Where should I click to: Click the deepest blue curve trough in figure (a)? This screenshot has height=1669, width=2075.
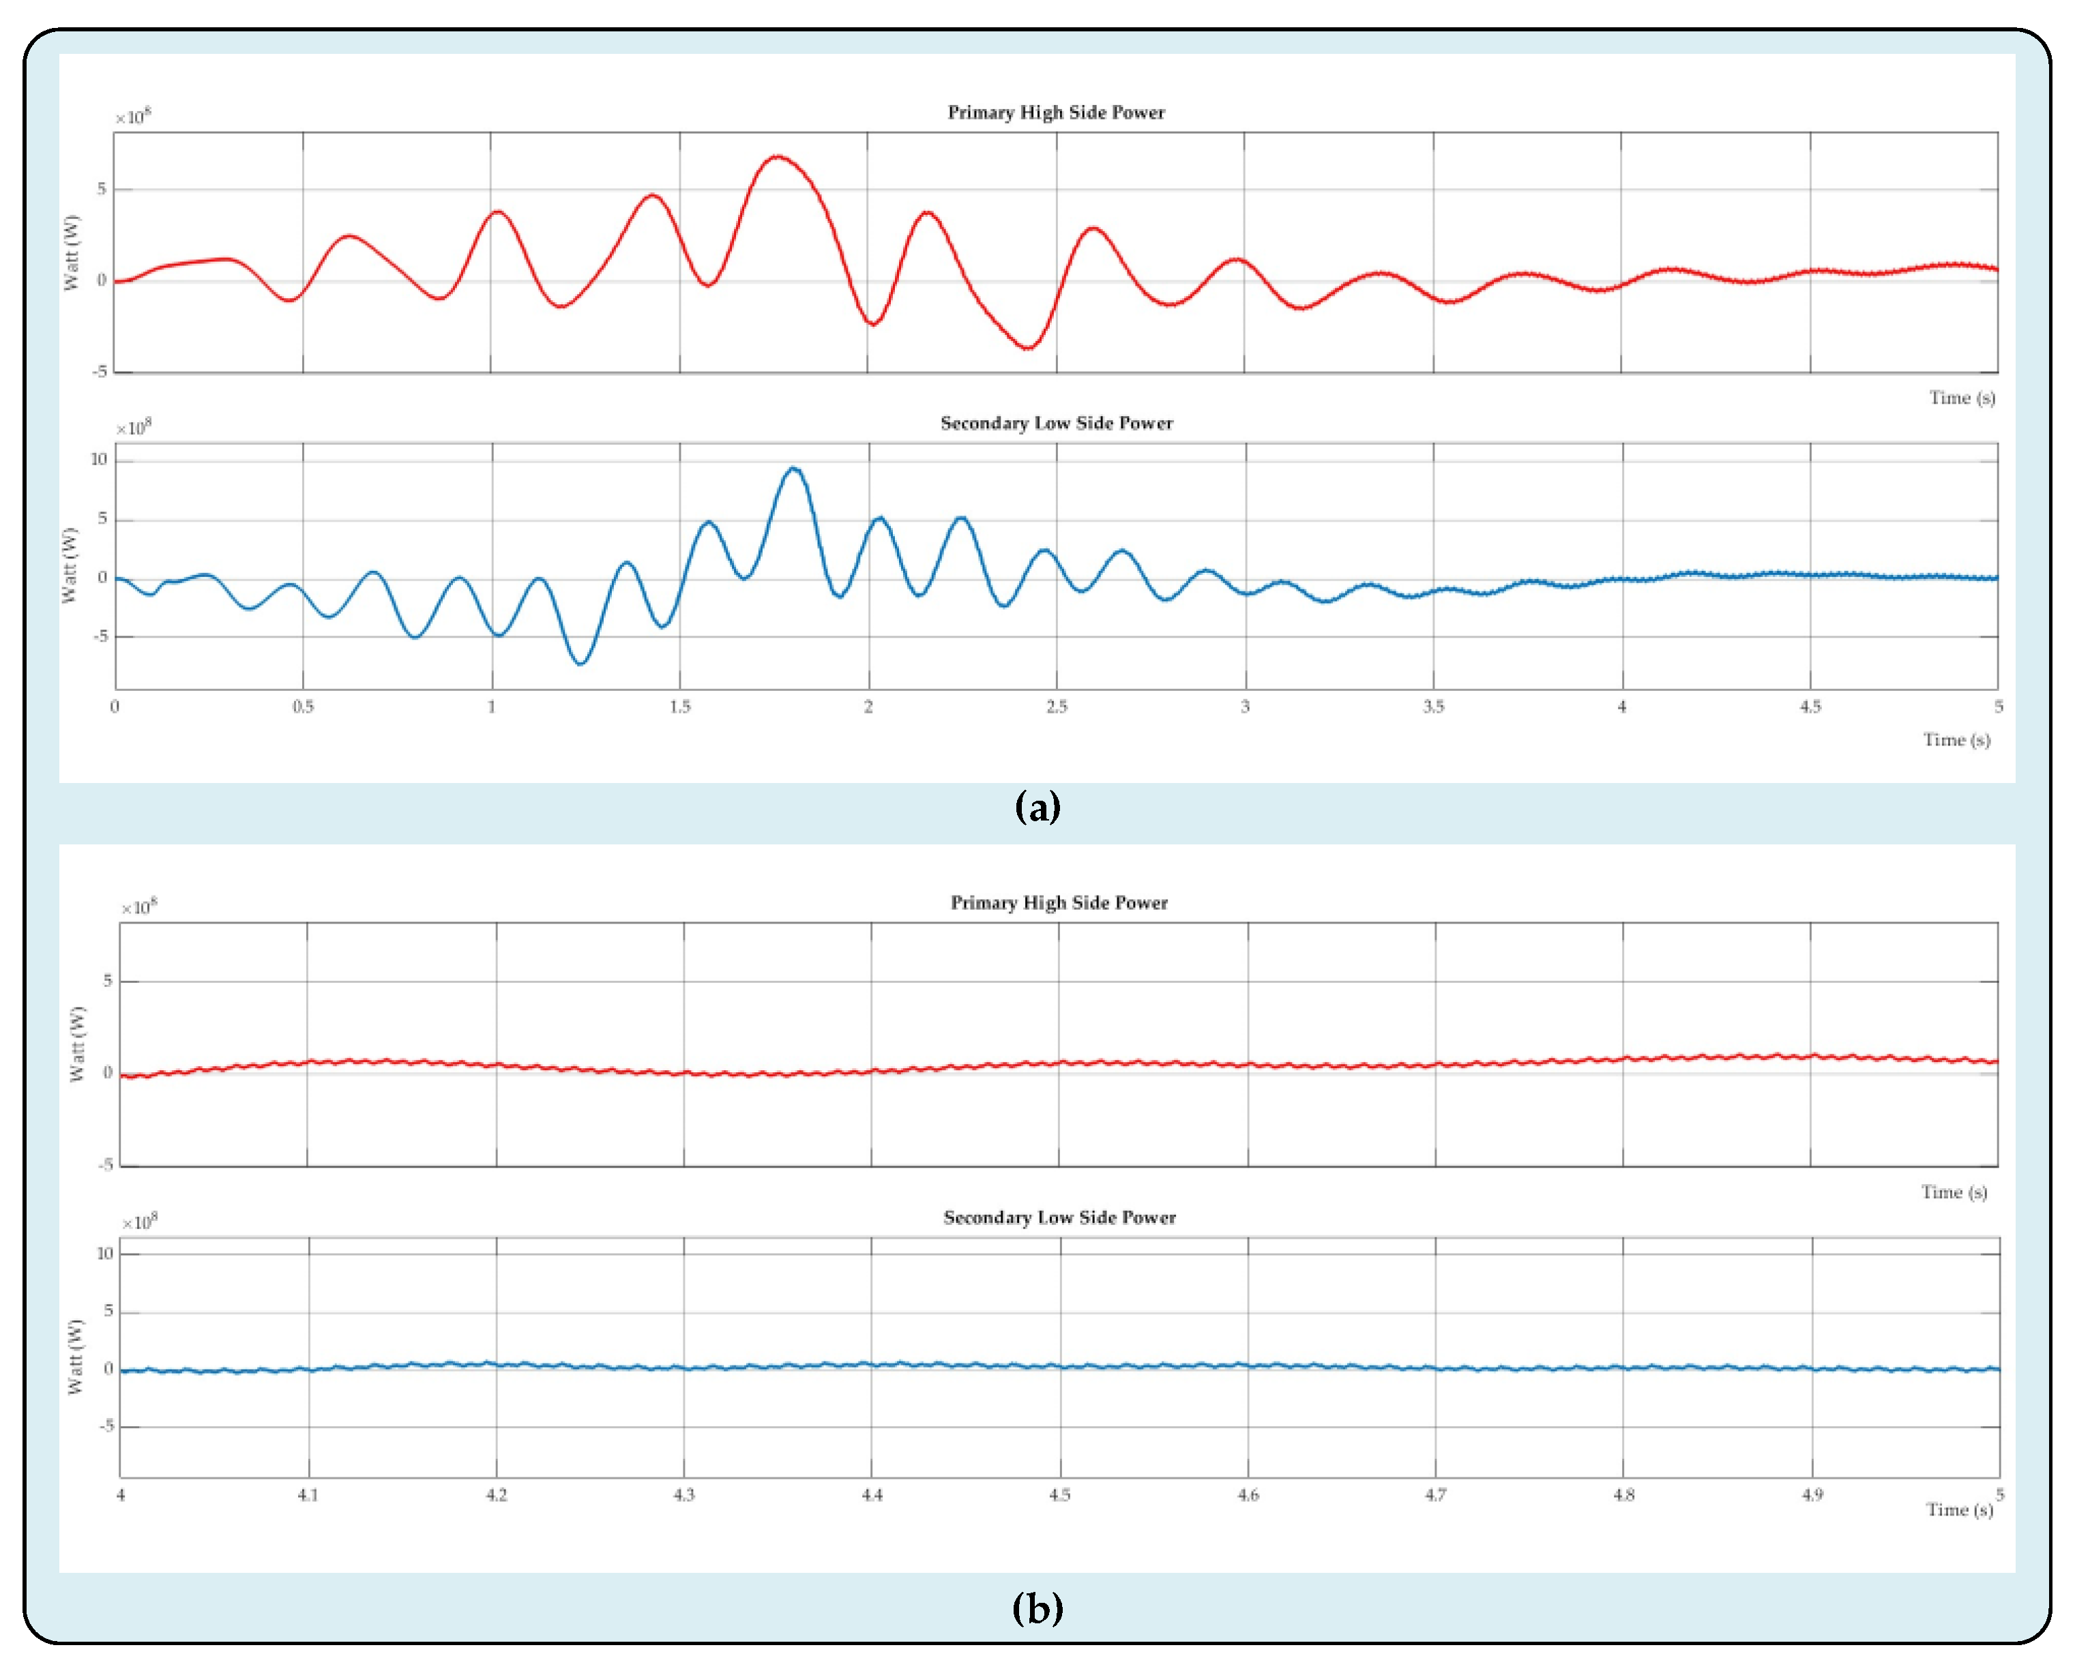tap(580, 663)
